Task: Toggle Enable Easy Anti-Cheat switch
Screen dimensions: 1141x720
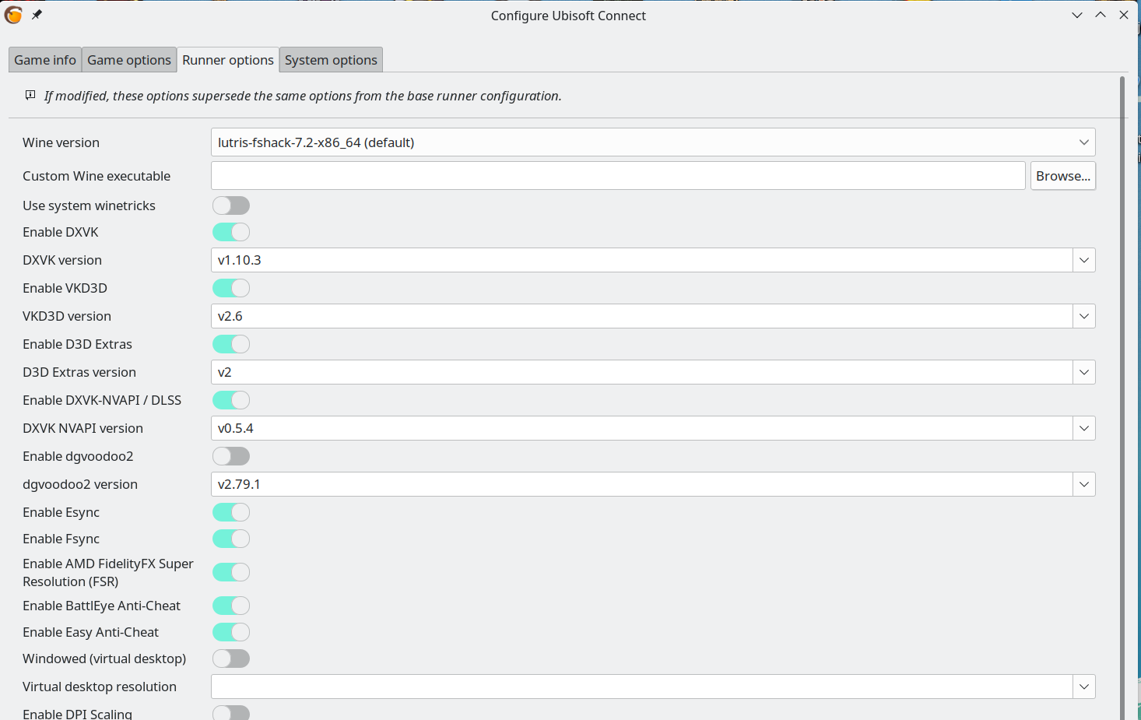Action: (231, 632)
